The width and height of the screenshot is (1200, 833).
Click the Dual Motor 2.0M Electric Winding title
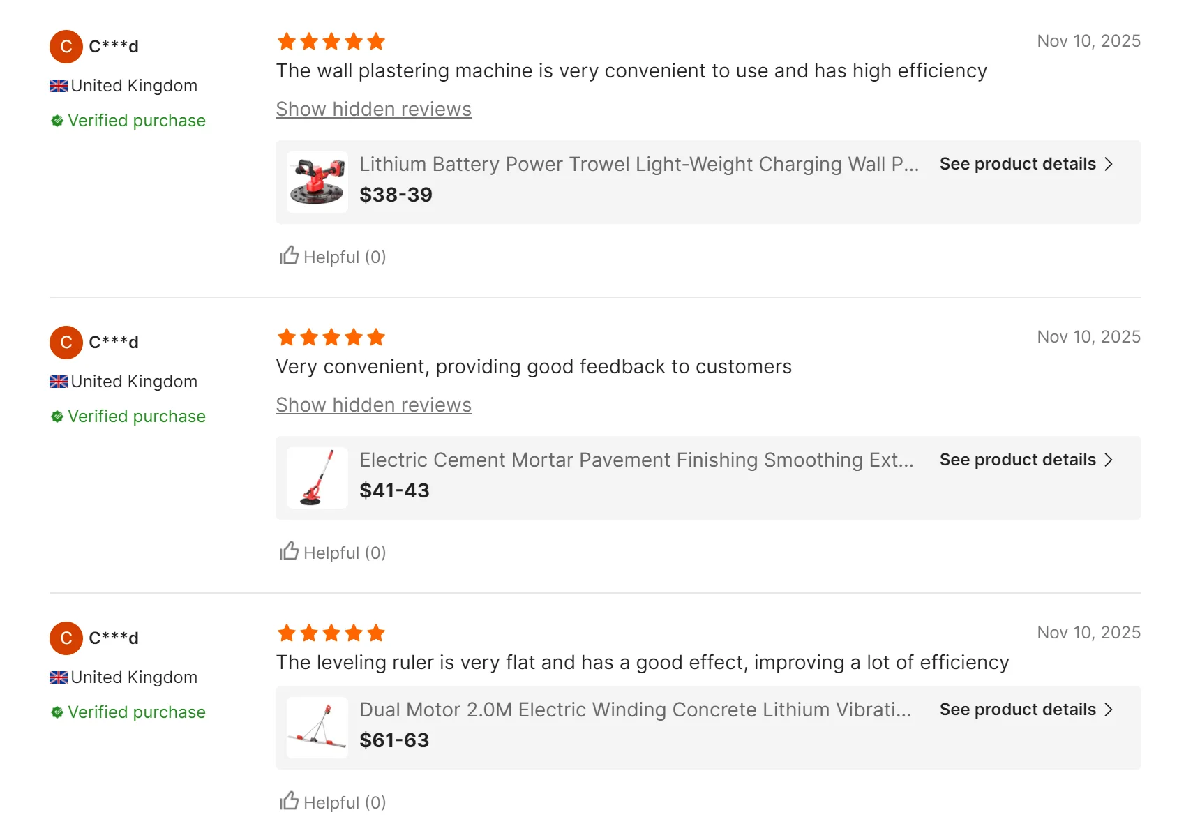click(x=635, y=710)
